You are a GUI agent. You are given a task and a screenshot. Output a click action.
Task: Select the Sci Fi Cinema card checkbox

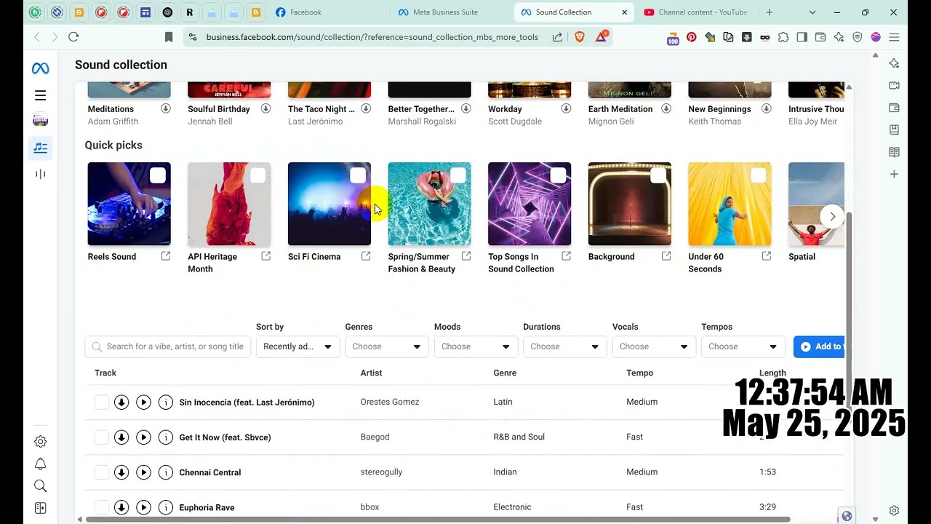(x=358, y=175)
